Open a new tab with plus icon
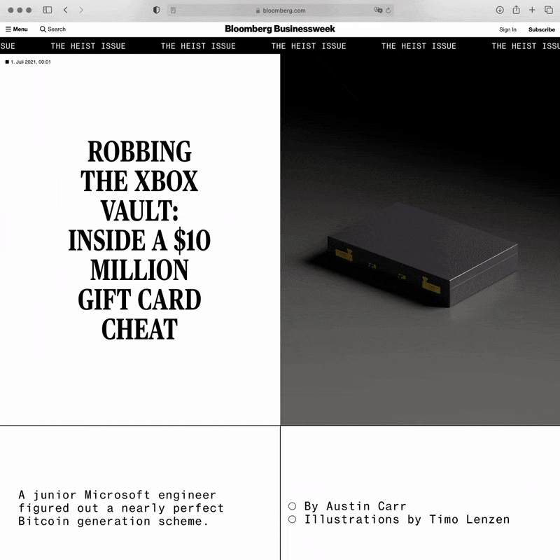Image resolution: width=560 pixels, height=560 pixels. click(x=532, y=10)
